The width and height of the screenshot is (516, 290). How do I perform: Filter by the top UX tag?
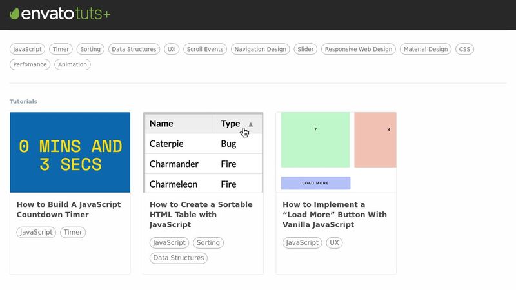click(x=172, y=49)
